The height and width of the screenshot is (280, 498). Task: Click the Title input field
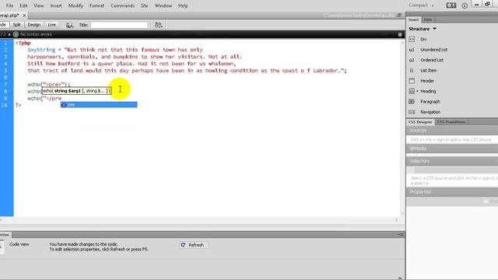pos(119,25)
